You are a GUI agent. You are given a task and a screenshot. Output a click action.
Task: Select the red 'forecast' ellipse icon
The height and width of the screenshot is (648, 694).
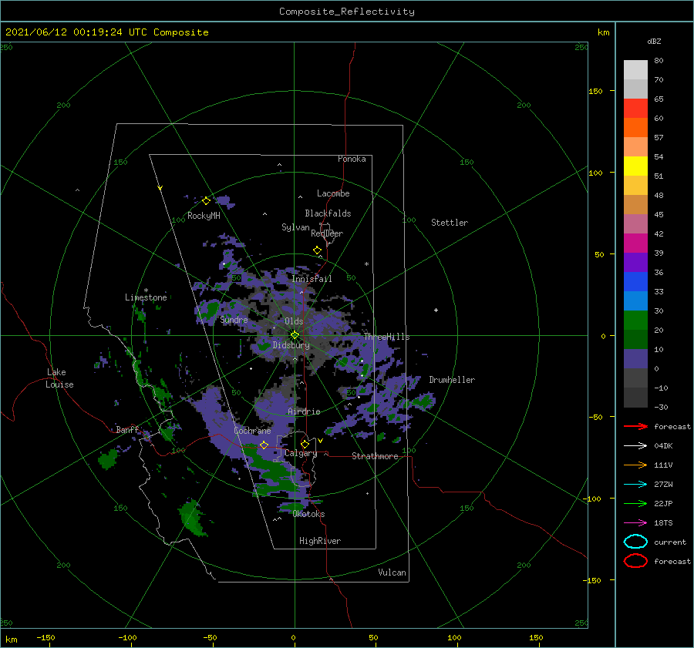635,561
